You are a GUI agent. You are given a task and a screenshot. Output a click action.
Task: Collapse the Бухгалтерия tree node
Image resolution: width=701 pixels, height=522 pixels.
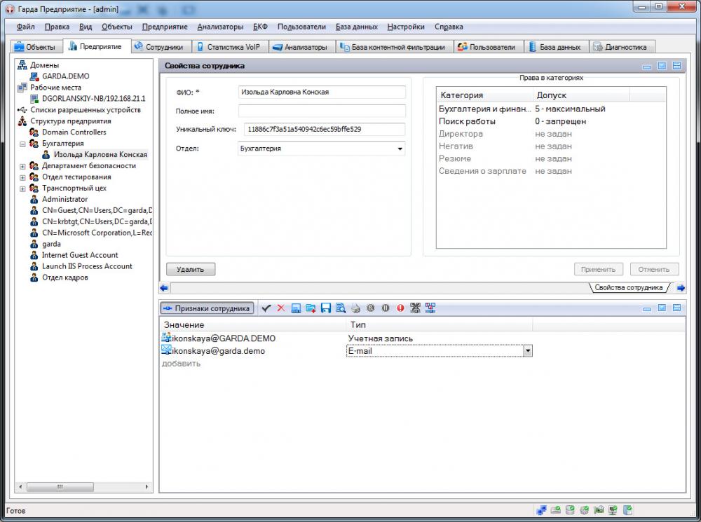tap(22, 144)
